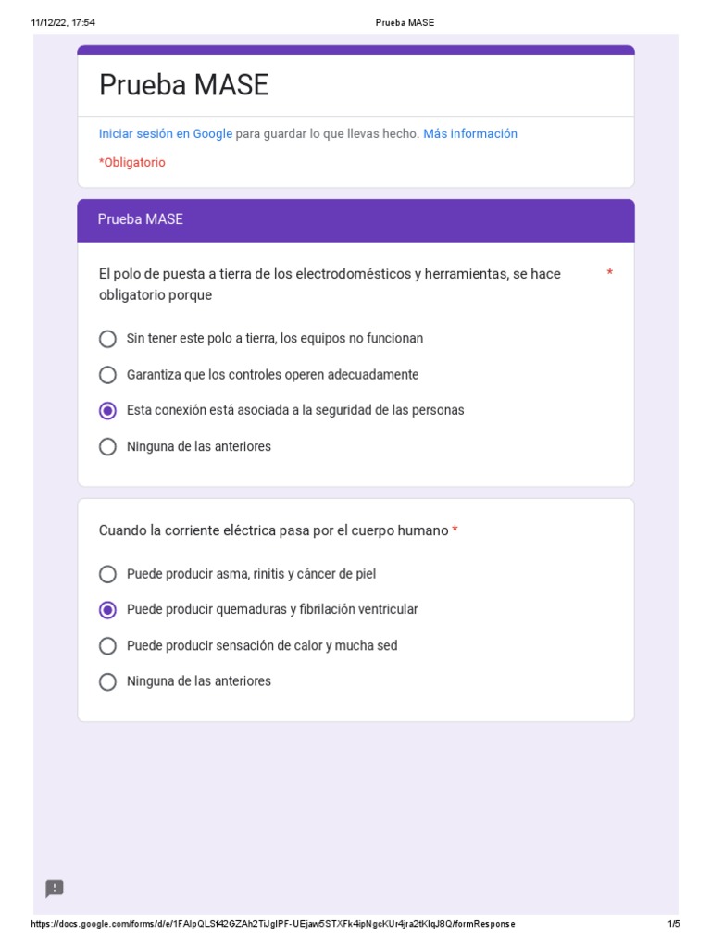
Task: Open 'Iniciar sesión en Google' link
Action: click(166, 134)
